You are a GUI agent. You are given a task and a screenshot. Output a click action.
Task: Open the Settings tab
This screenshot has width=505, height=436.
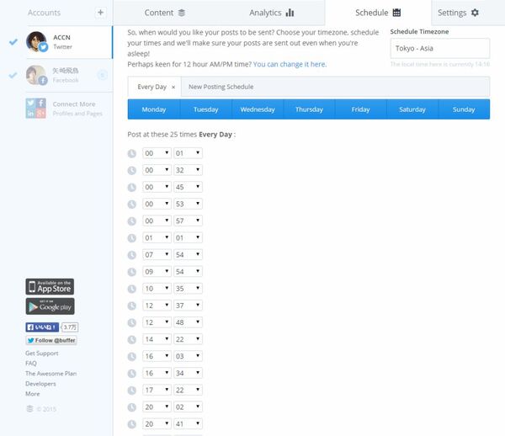click(x=459, y=13)
